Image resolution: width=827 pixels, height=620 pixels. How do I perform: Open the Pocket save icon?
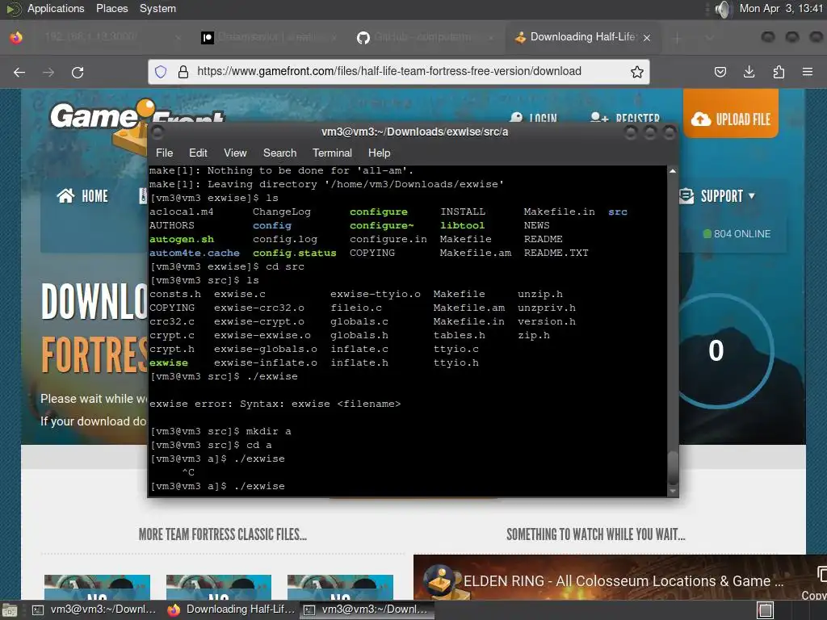720,72
